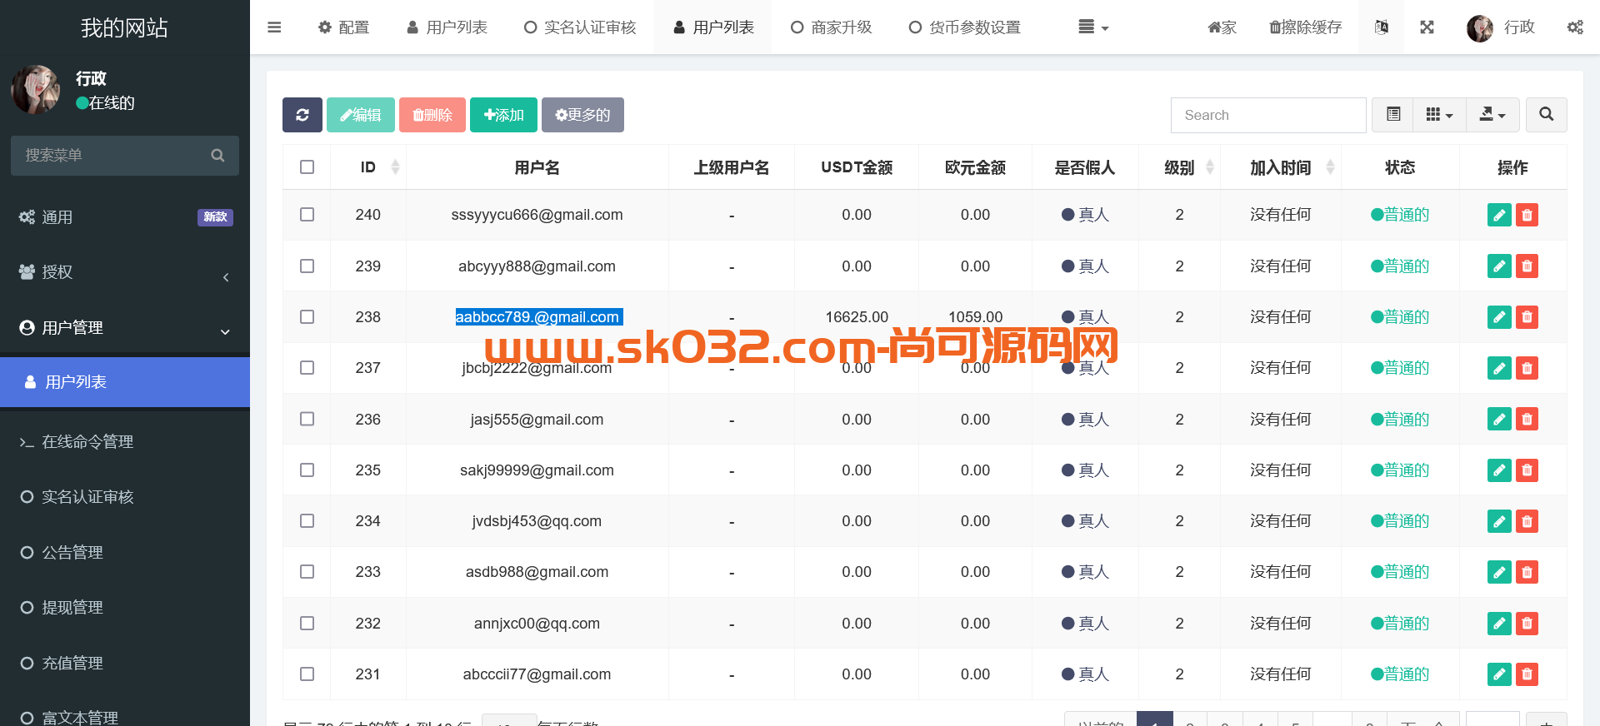Screen dimensions: 1600x726
Task: Focus the table Search input field
Action: [x=1268, y=115]
